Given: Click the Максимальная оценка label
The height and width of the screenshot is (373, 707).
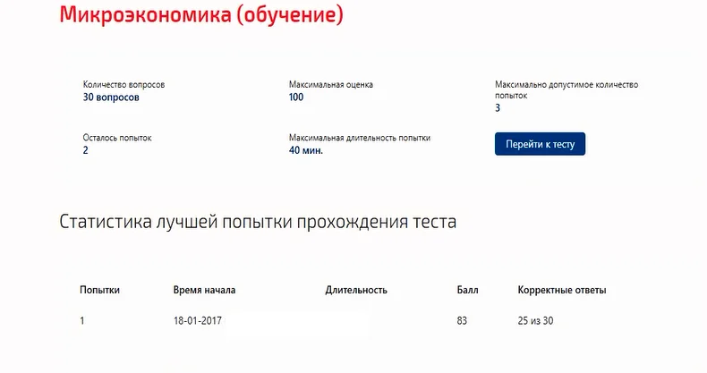Looking at the screenshot, I should [x=331, y=85].
